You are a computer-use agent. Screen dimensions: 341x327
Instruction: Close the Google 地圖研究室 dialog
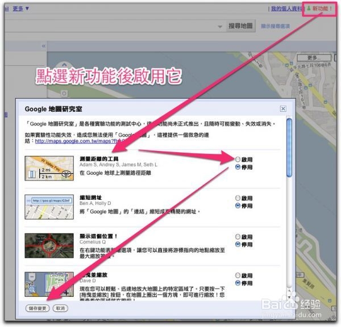point(283,108)
